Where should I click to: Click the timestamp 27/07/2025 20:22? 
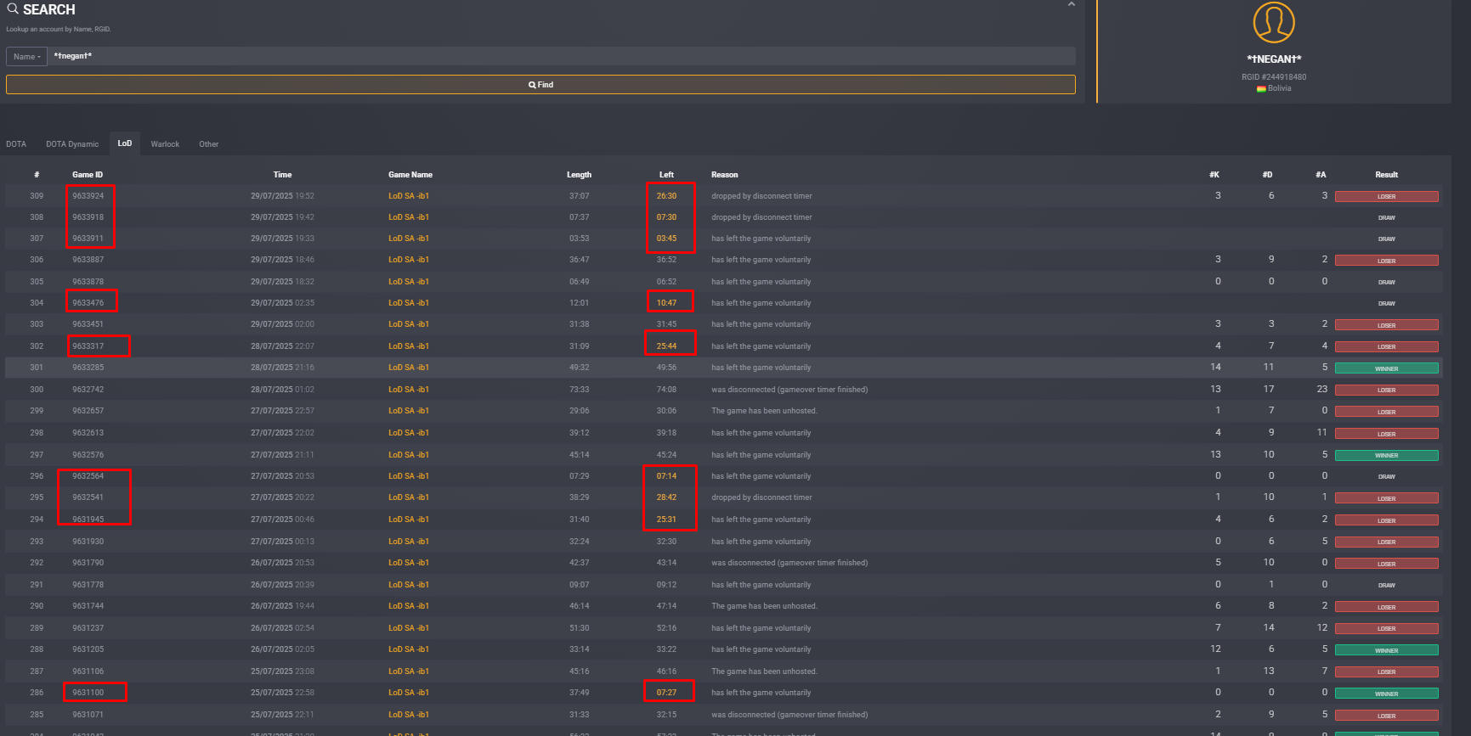pos(282,497)
